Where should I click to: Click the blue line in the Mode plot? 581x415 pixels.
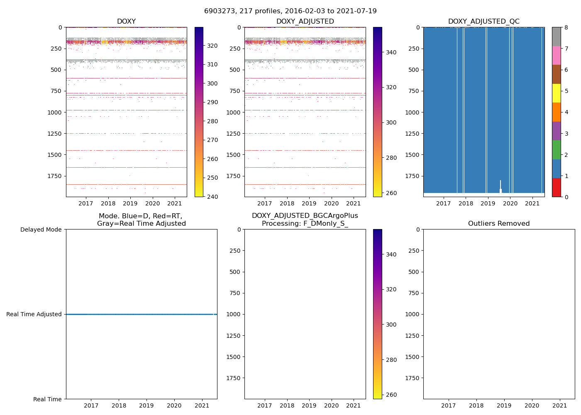141,314
